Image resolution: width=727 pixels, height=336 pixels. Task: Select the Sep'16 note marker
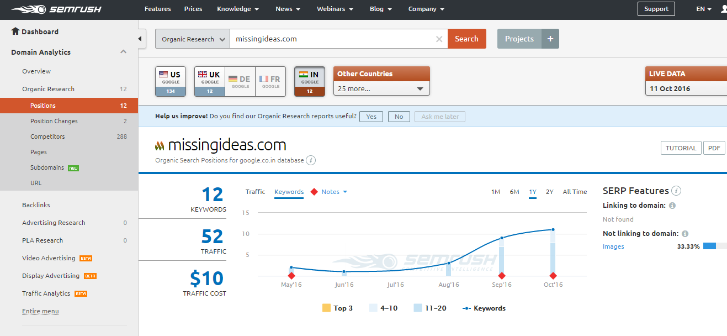tap(502, 276)
